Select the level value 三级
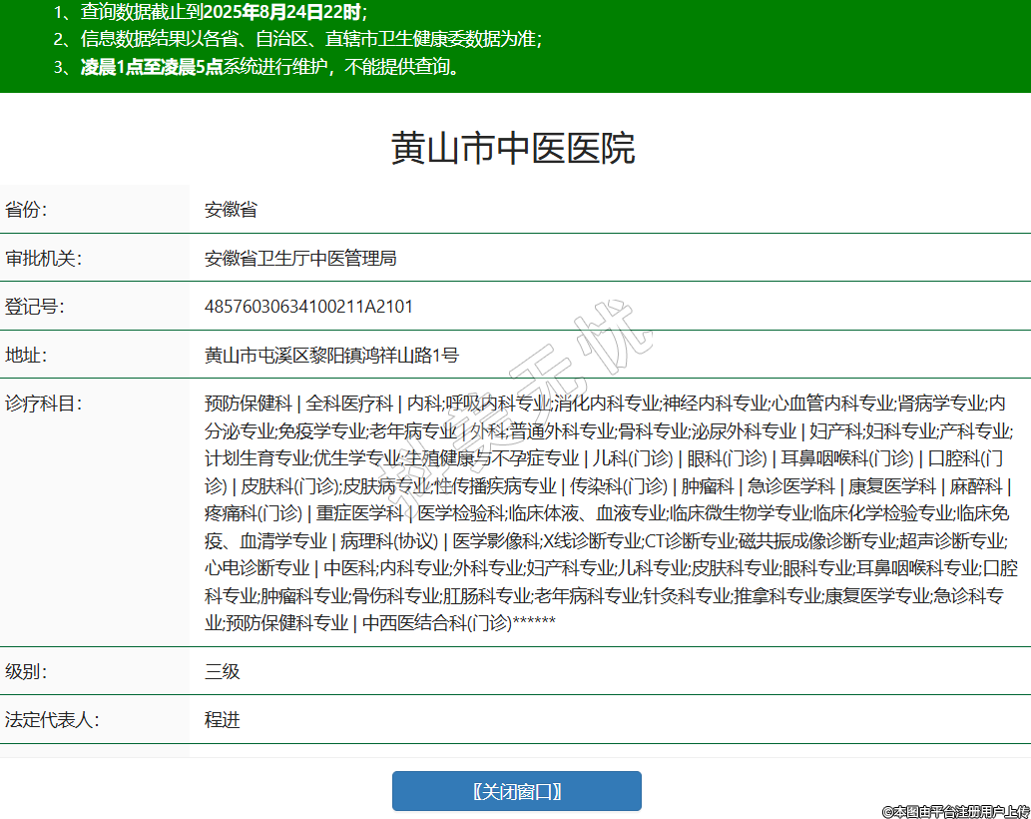Image resolution: width=1031 pixels, height=819 pixels. click(223, 671)
